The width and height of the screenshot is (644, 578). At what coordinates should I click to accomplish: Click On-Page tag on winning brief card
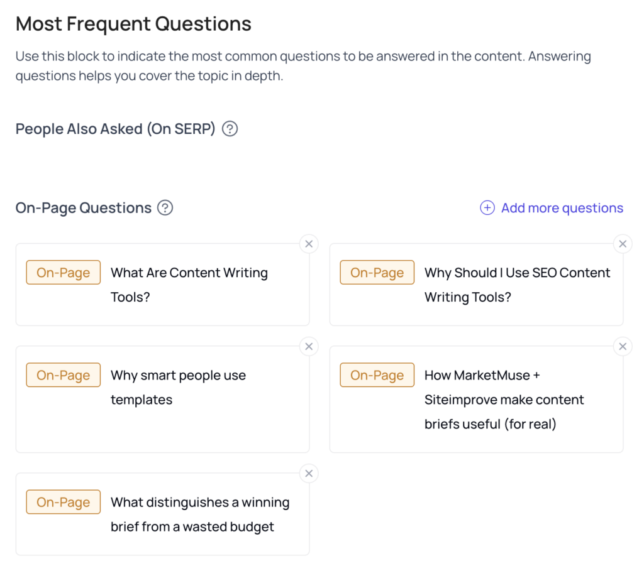pyautogui.click(x=64, y=502)
